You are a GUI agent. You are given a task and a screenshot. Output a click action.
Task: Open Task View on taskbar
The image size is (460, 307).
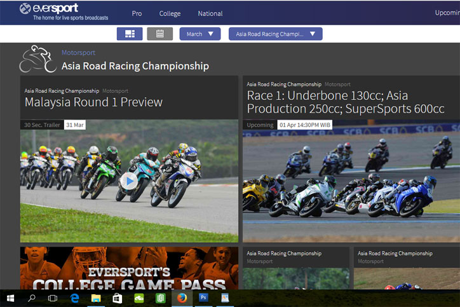53,299
